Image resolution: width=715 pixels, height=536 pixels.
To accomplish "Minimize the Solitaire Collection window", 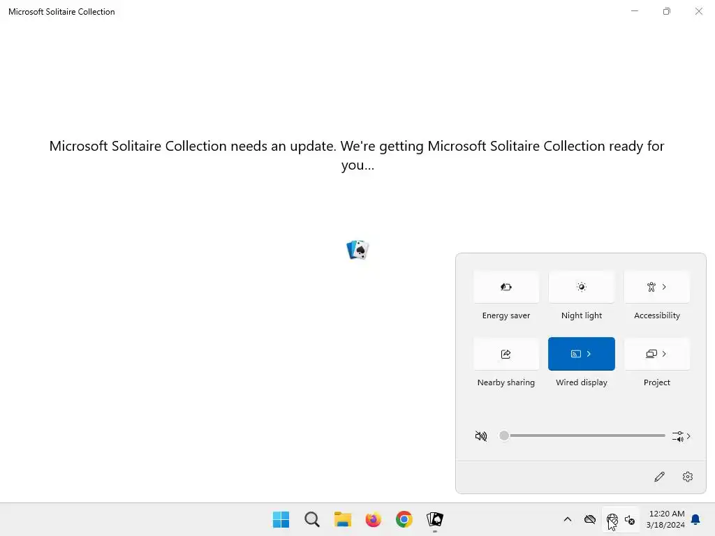I will coord(634,11).
